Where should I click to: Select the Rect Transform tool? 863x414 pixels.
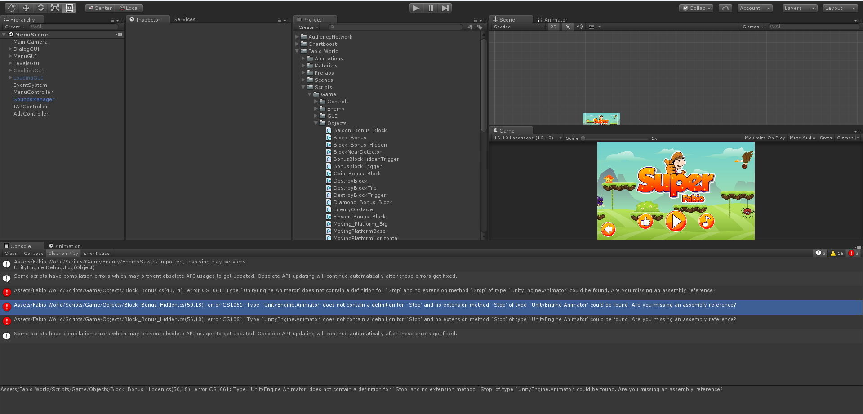pos(69,8)
